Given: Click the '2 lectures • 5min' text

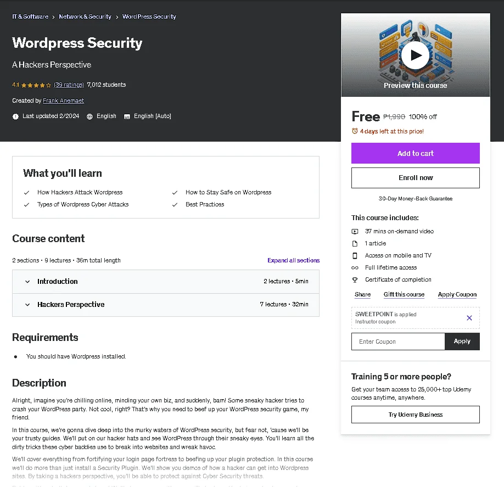Looking at the screenshot, I should click(x=285, y=281).
